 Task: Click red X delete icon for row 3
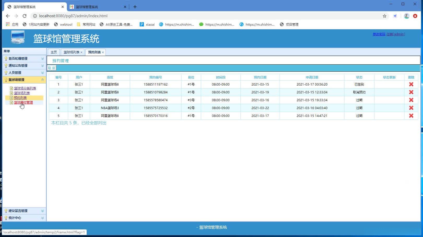click(411, 100)
